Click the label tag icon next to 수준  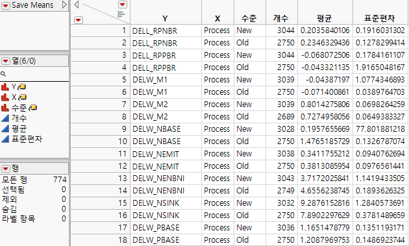coord(32,108)
